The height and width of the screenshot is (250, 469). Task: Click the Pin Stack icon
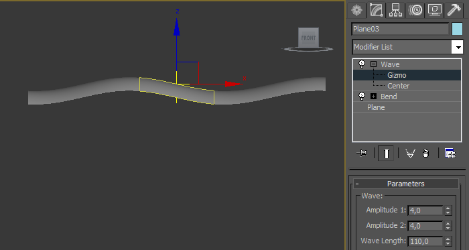[362, 153]
